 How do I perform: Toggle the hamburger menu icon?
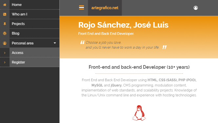click(x=82, y=7)
